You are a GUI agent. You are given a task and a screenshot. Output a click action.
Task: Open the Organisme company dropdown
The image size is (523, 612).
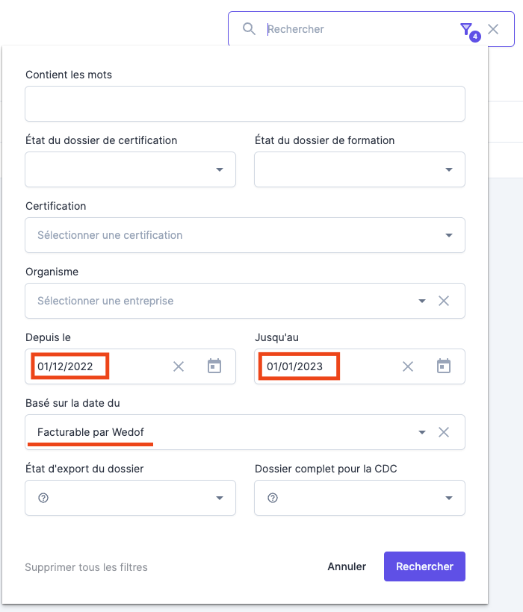pos(422,301)
